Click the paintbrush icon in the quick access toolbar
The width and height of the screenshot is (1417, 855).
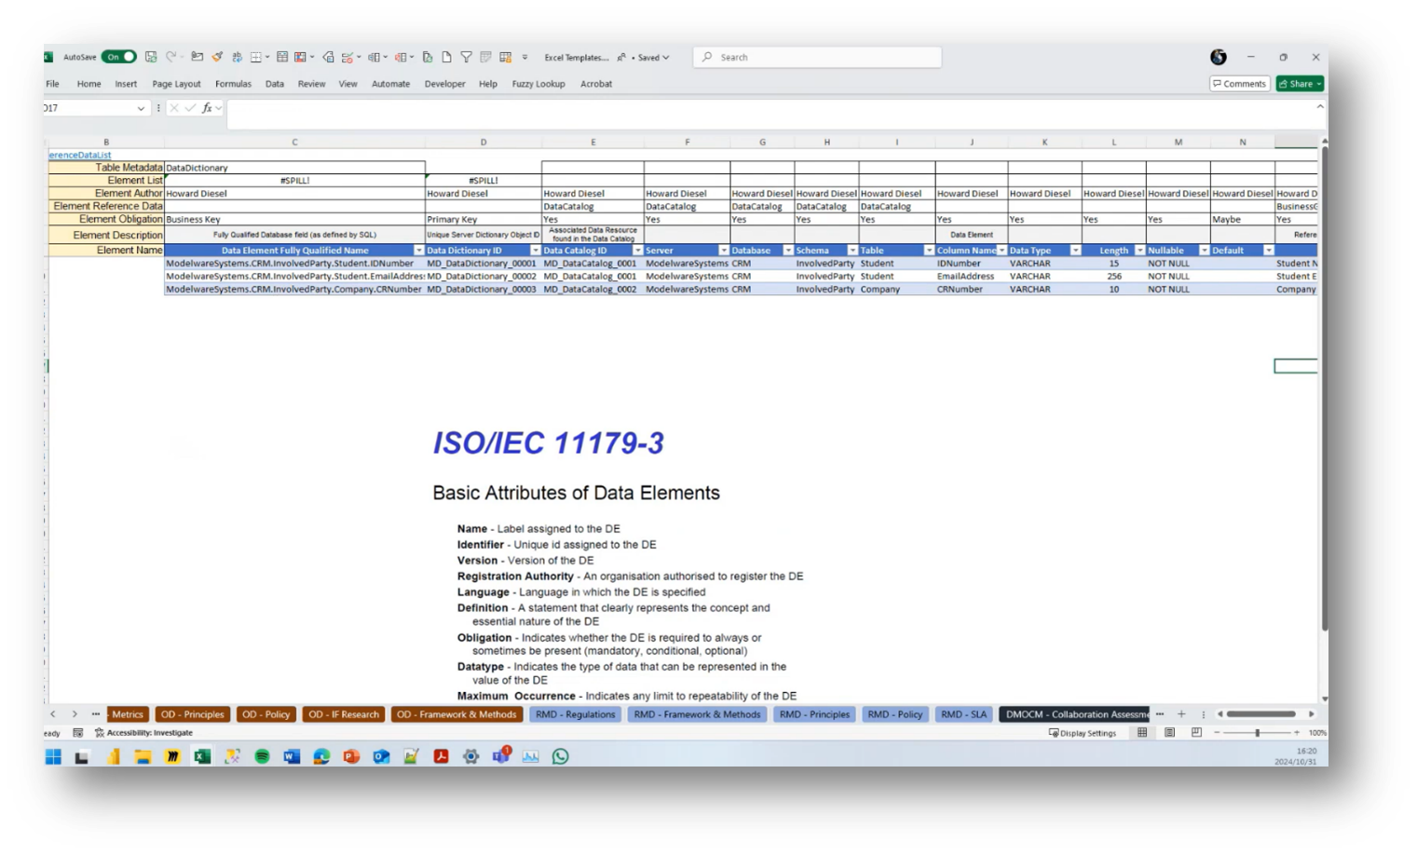coord(217,57)
